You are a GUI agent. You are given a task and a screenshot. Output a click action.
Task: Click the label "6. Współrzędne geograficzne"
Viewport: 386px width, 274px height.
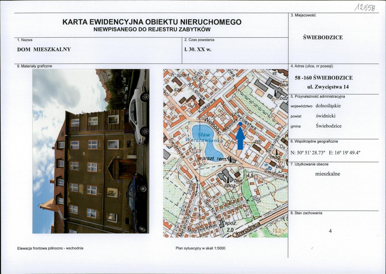pos(314,142)
